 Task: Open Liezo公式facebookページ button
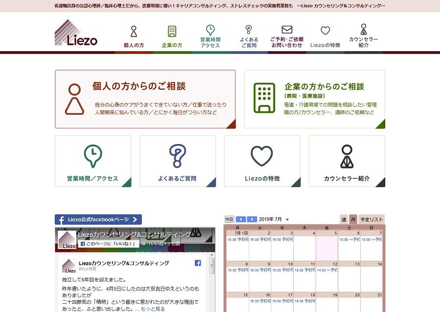pos(98,220)
